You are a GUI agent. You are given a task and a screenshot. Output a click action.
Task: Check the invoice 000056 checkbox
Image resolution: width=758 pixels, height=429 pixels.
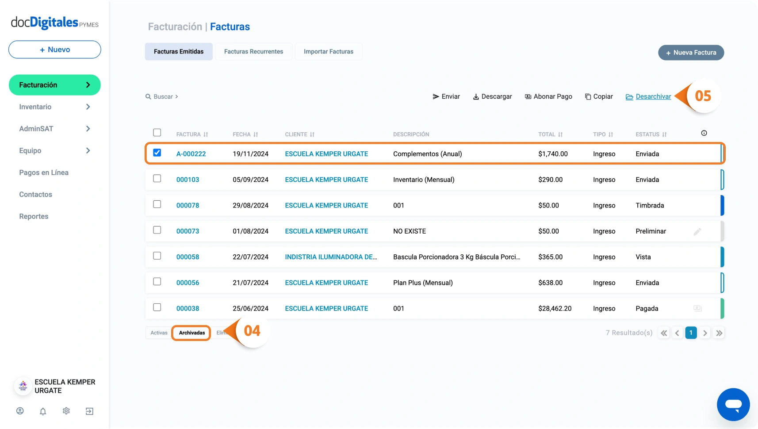point(157,281)
